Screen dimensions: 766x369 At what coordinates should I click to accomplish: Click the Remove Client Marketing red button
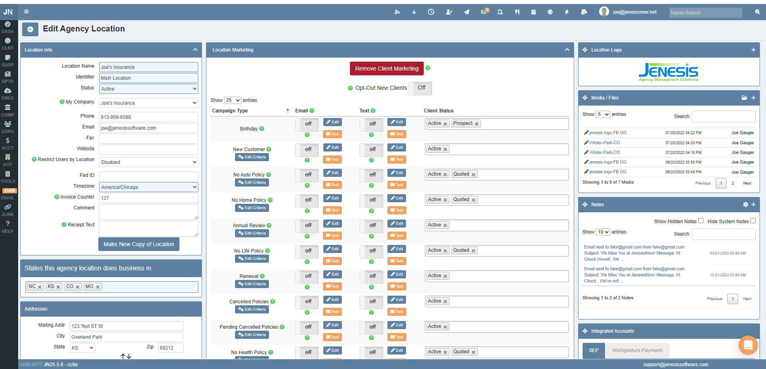(386, 68)
